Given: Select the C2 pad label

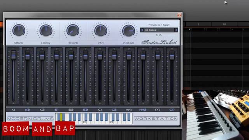Looking at the screenshot, I should [114, 110].
